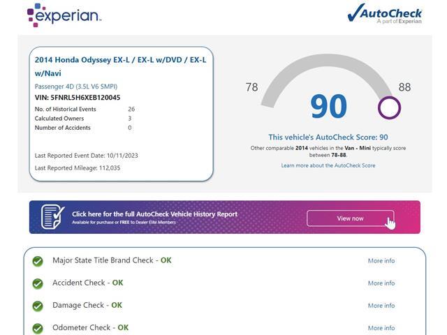Screen dimensions: 447x335
Task: Click the report document icon in banner
Action: point(53,217)
